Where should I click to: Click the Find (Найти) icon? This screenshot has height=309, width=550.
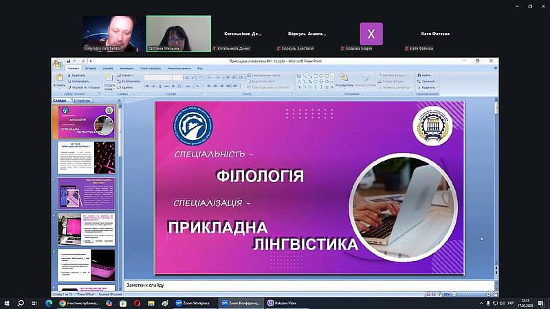426,75
